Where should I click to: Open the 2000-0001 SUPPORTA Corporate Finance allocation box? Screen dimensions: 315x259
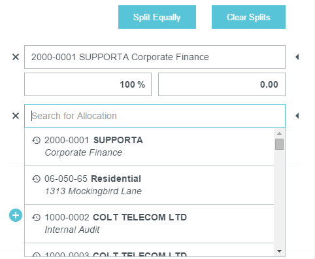click(155, 57)
